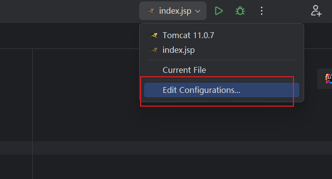
Task: Open the Code With Me add-user icon
Action: [316, 11]
